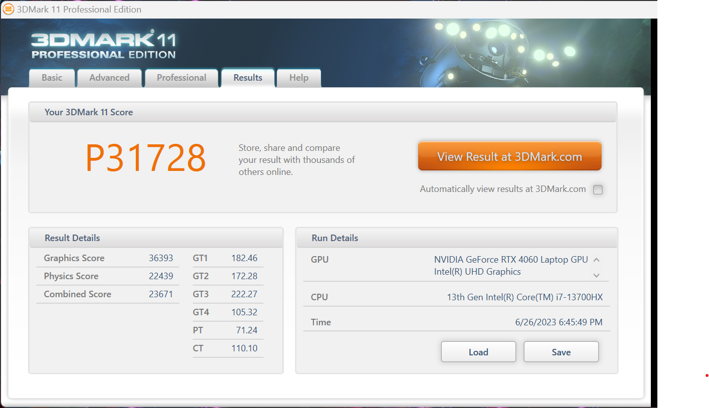Select the Results tab
Viewport: 709px width, 408px height.
click(x=248, y=78)
